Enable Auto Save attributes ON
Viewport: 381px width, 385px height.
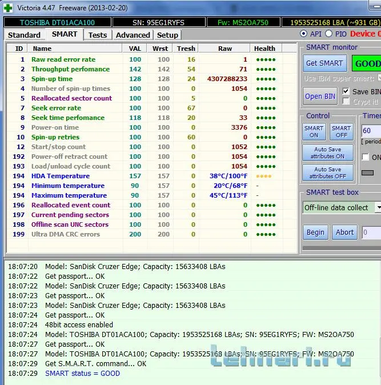(x=328, y=153)
